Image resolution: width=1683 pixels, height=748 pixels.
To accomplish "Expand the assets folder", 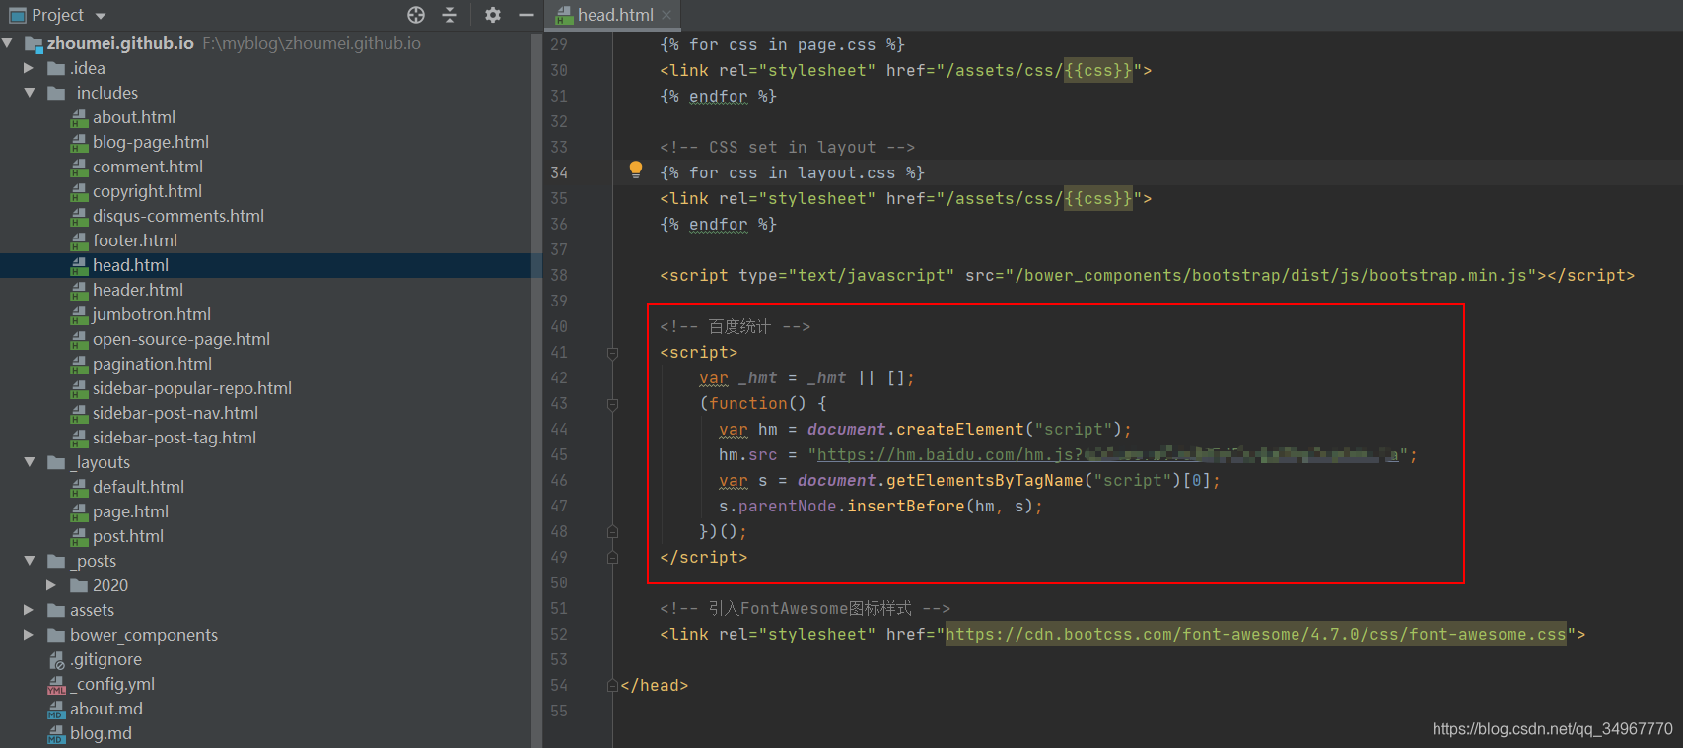I will tap(29, 610).
